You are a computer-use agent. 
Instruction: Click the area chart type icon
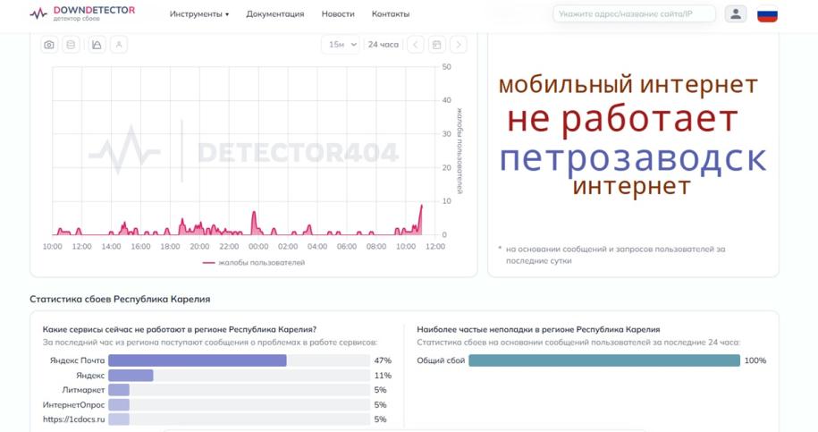pyautogui.click(x=97, y=45)
